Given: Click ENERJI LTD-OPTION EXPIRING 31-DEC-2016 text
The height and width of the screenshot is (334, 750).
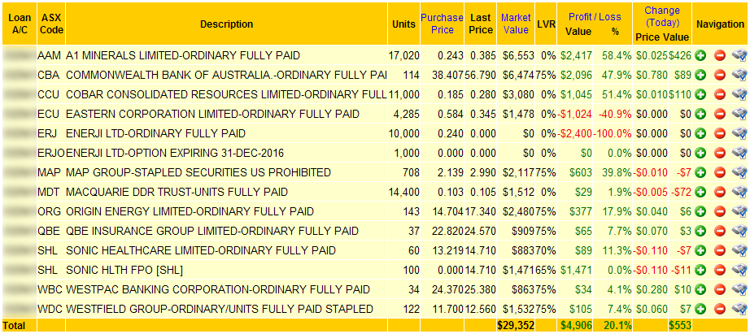Looking at the screenshot, I should [175, 153].
